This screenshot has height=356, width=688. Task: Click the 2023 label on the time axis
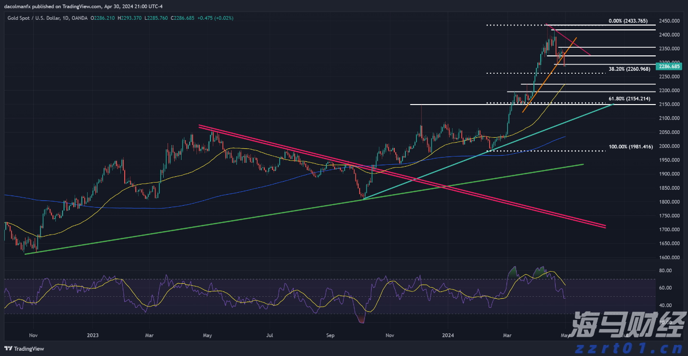click(92, 335)
